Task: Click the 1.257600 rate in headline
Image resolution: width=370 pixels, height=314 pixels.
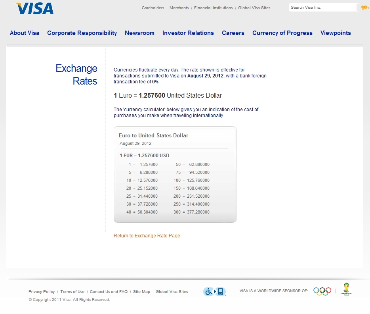Action: [x=152, y=95]
